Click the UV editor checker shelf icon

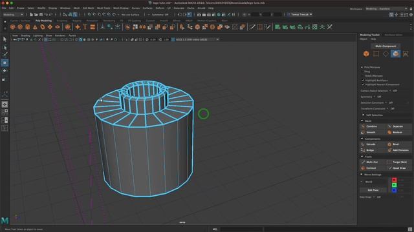pyautogui.click(x=315, y=27)
